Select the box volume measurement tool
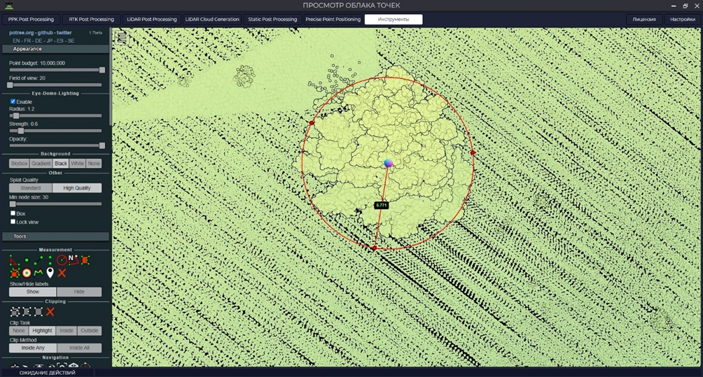This screenshot has height=377, width=703. coord(14,272)
